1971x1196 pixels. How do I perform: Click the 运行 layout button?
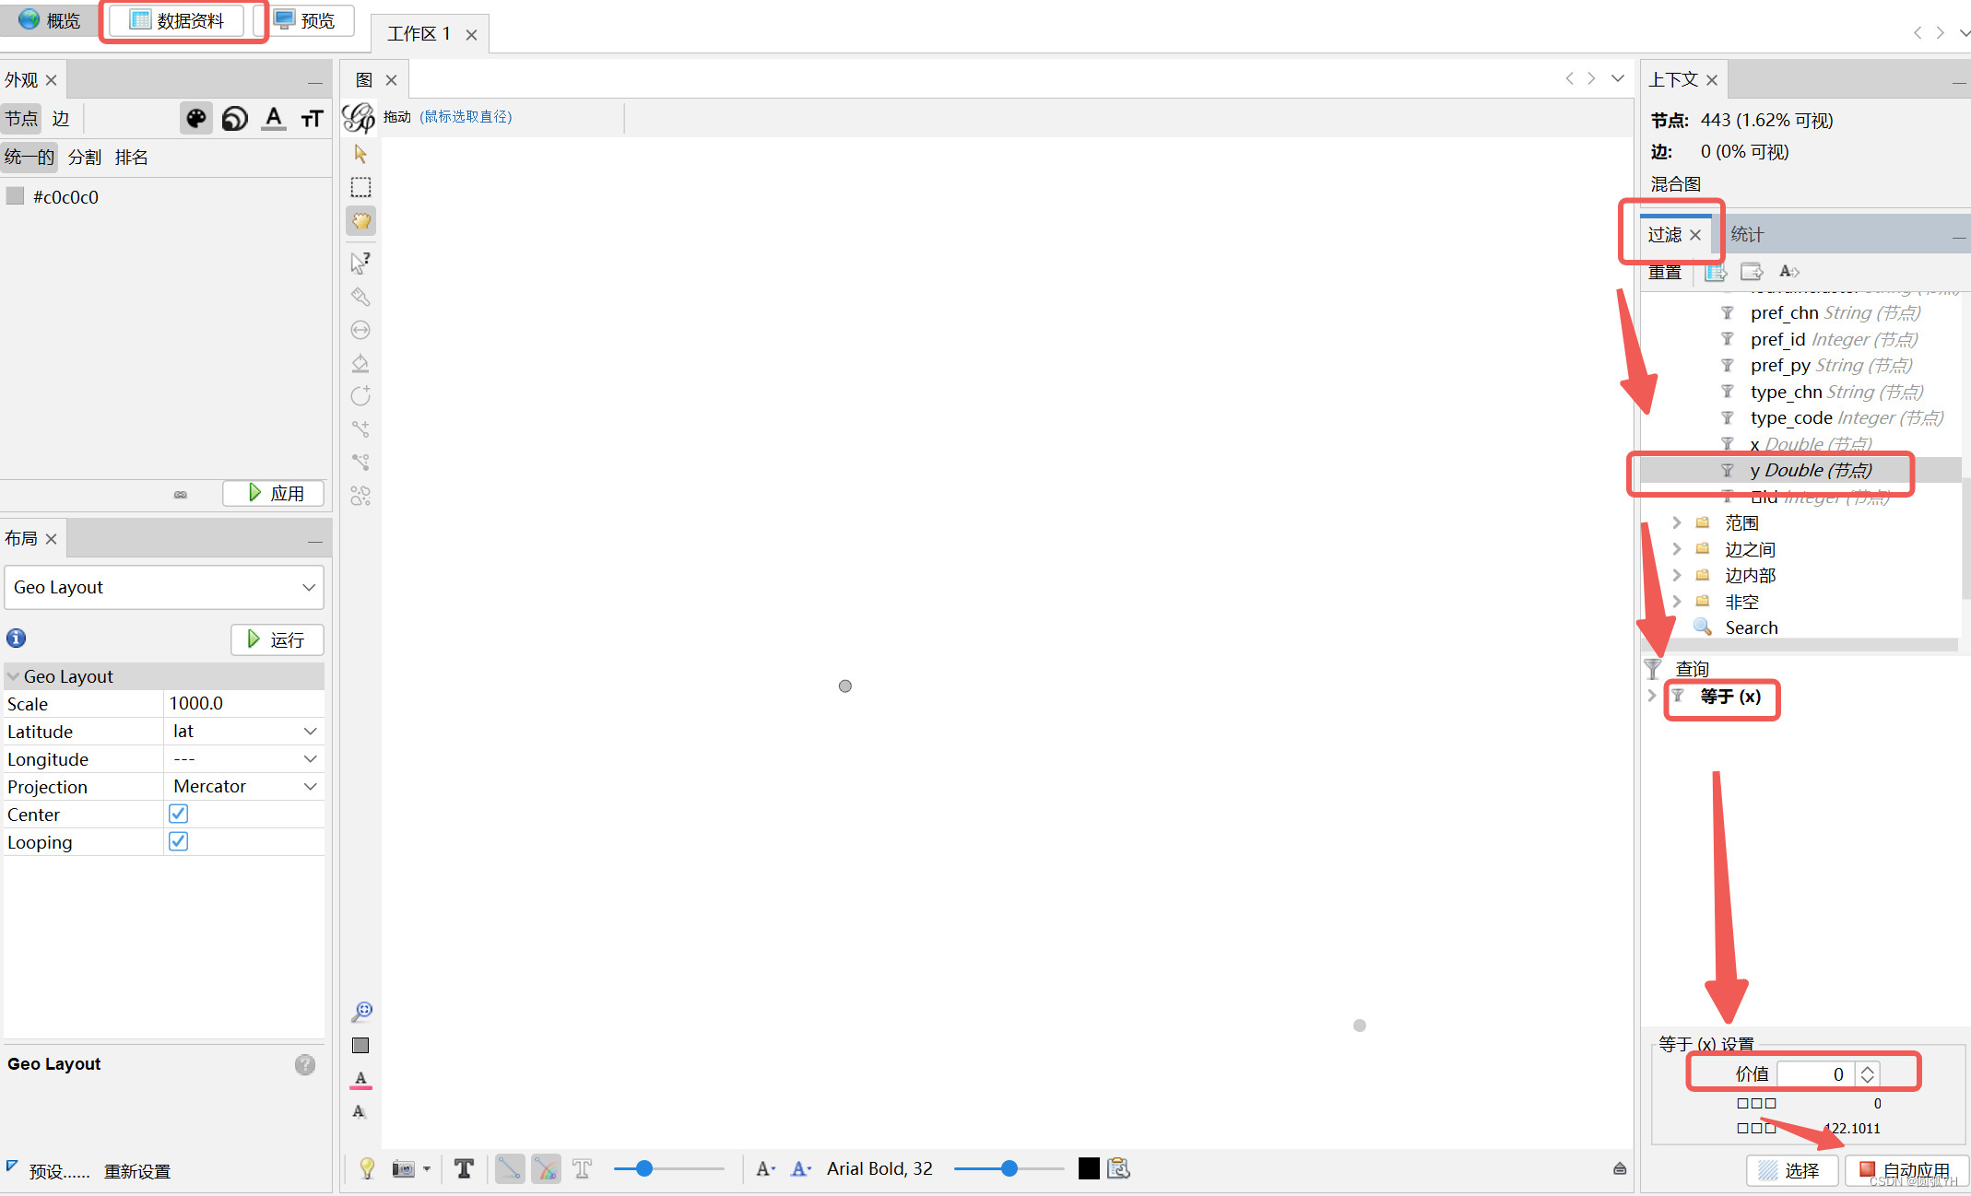click(x=277, y=639)
